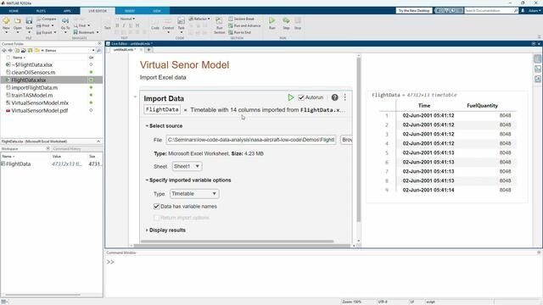Image resolution: width=543 pixels, height=305 pixels.
Task: Switch to the HOME tab
Action: click(14, 11)
